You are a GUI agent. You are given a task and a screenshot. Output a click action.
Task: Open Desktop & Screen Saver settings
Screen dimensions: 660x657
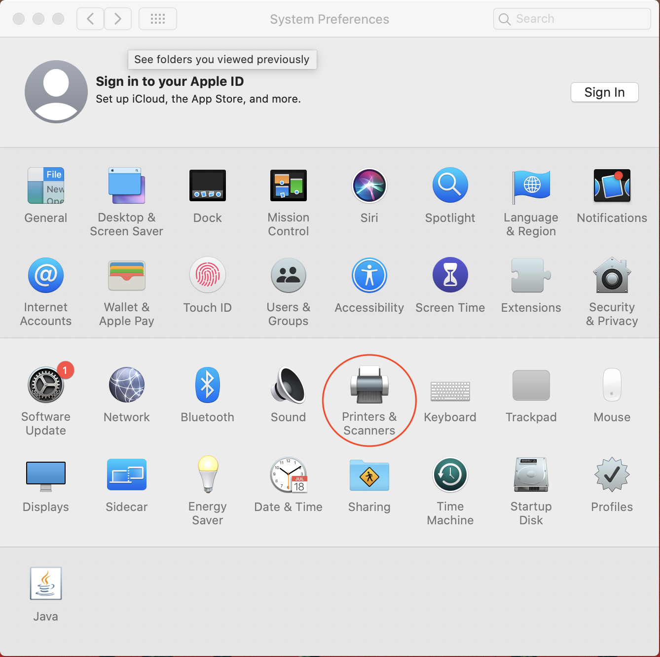point(127,186)
